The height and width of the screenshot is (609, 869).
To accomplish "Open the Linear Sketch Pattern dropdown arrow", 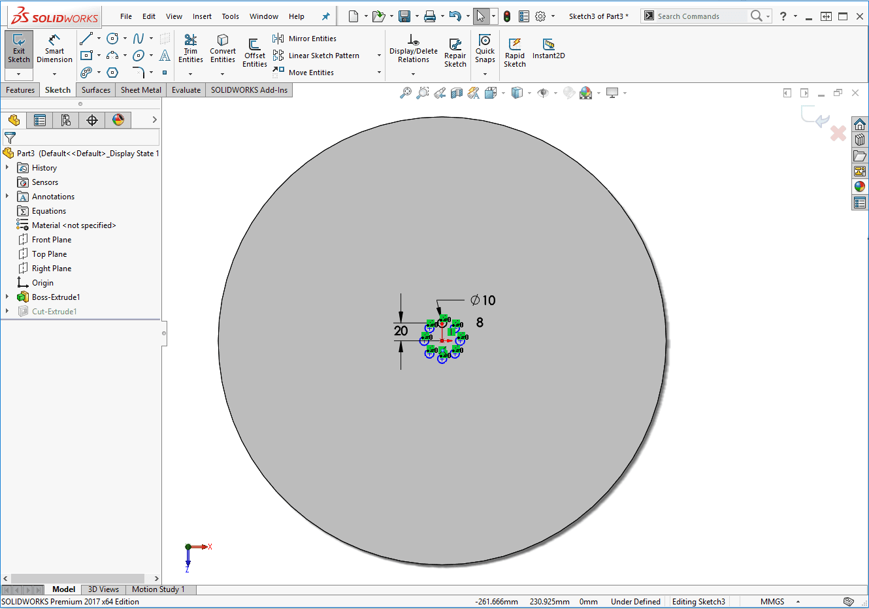I will click(379, 56).
